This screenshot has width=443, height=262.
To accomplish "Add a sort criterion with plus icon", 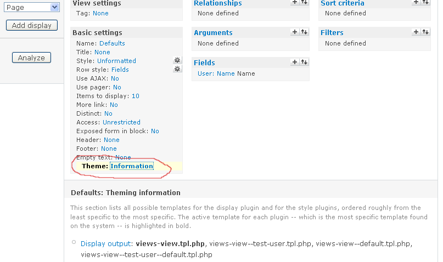I will (416, 3).
